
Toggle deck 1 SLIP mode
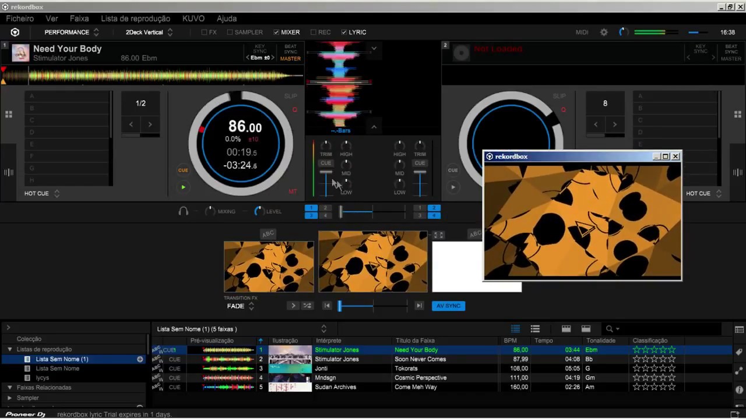(x=291, y=96)
